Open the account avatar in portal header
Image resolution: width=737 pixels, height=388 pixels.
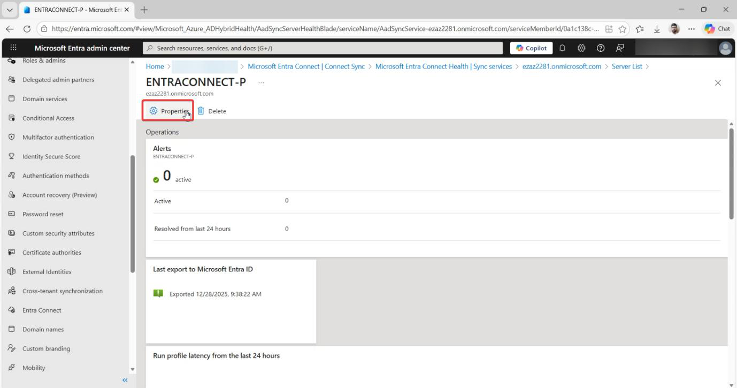[x=726, y=48]
